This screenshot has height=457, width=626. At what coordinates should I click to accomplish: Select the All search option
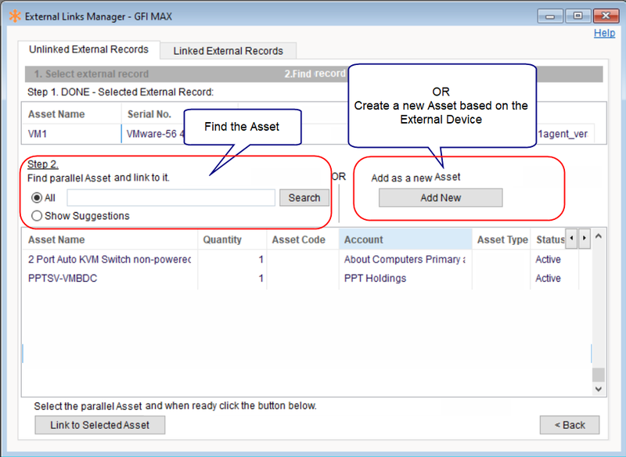click(x=37, y=197)
